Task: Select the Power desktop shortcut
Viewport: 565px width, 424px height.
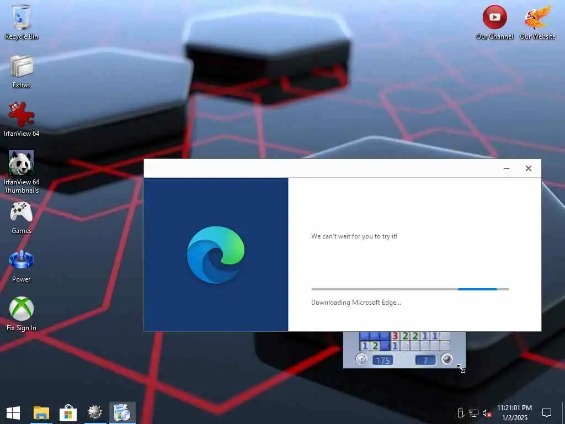Action: click(22, 266)
